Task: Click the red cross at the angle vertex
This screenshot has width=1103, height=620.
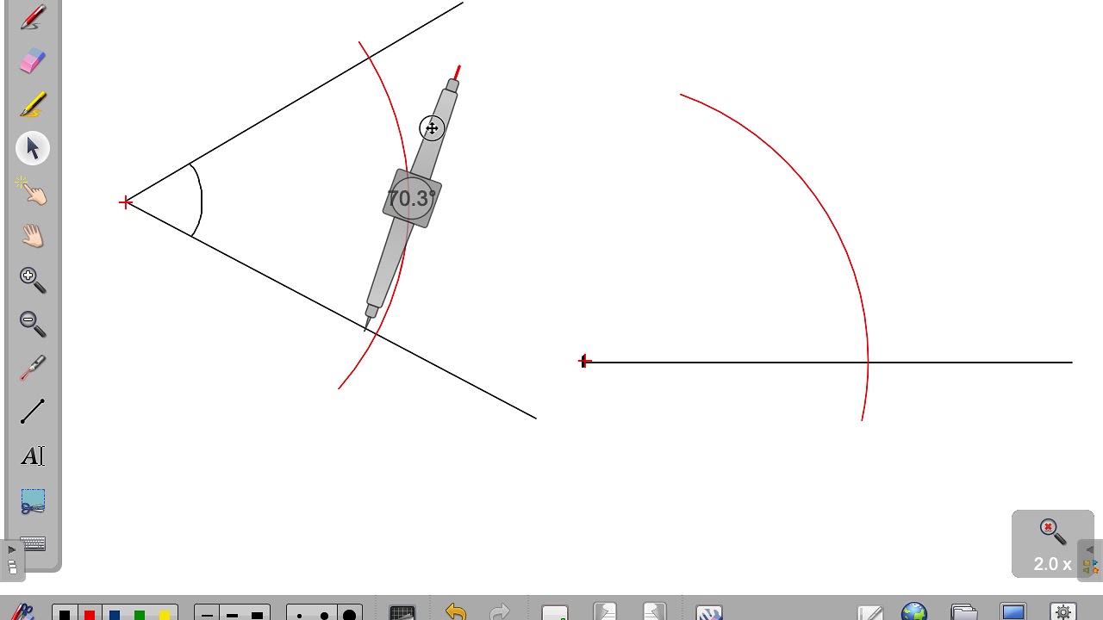Action: [126, 202]
